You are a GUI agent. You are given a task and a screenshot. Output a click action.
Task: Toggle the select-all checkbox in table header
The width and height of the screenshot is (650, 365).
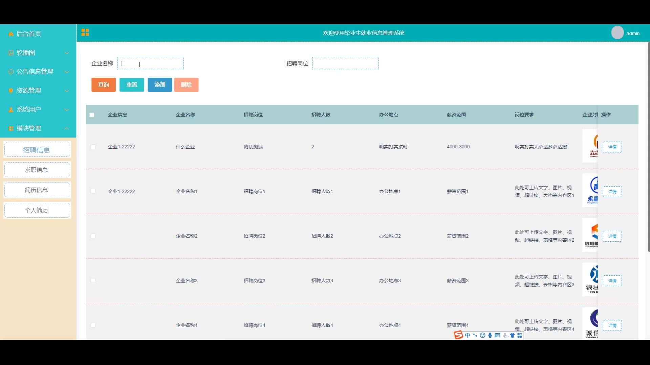92,115
